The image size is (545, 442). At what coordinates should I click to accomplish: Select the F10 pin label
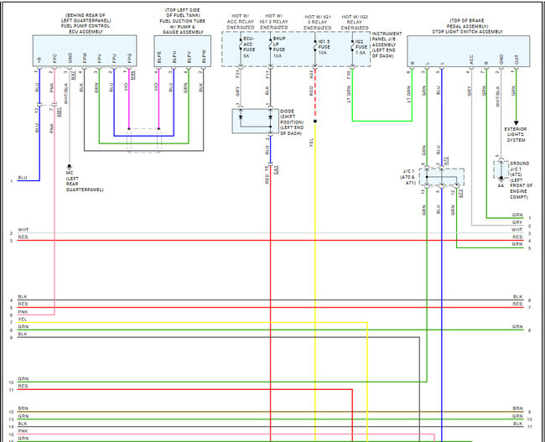pos(349,74)
